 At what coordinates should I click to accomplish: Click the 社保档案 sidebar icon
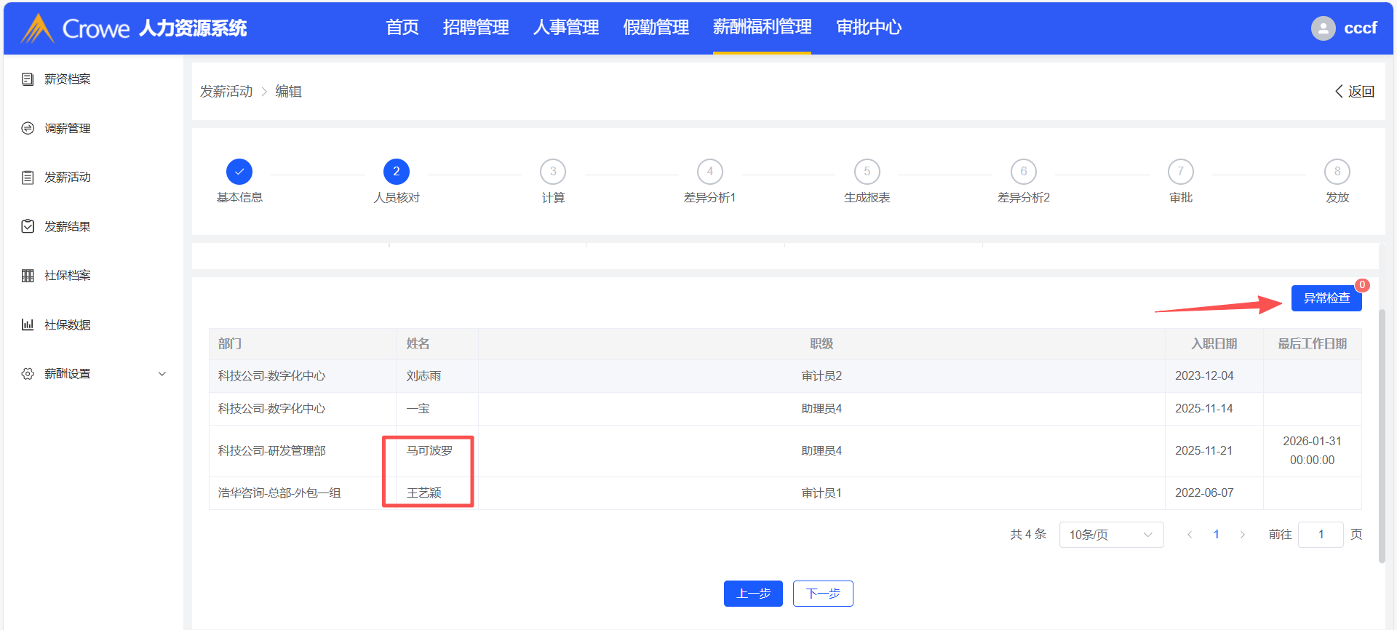(x=28, y=276)
